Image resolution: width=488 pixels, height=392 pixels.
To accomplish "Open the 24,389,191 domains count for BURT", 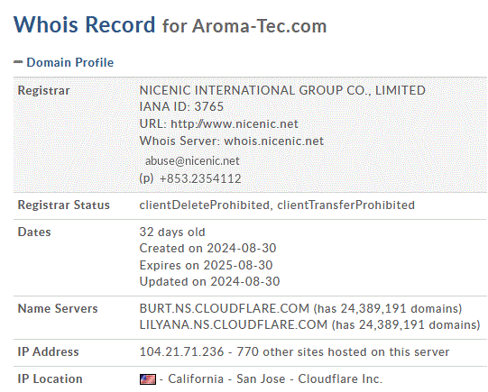I will click(x=401, y=309).
